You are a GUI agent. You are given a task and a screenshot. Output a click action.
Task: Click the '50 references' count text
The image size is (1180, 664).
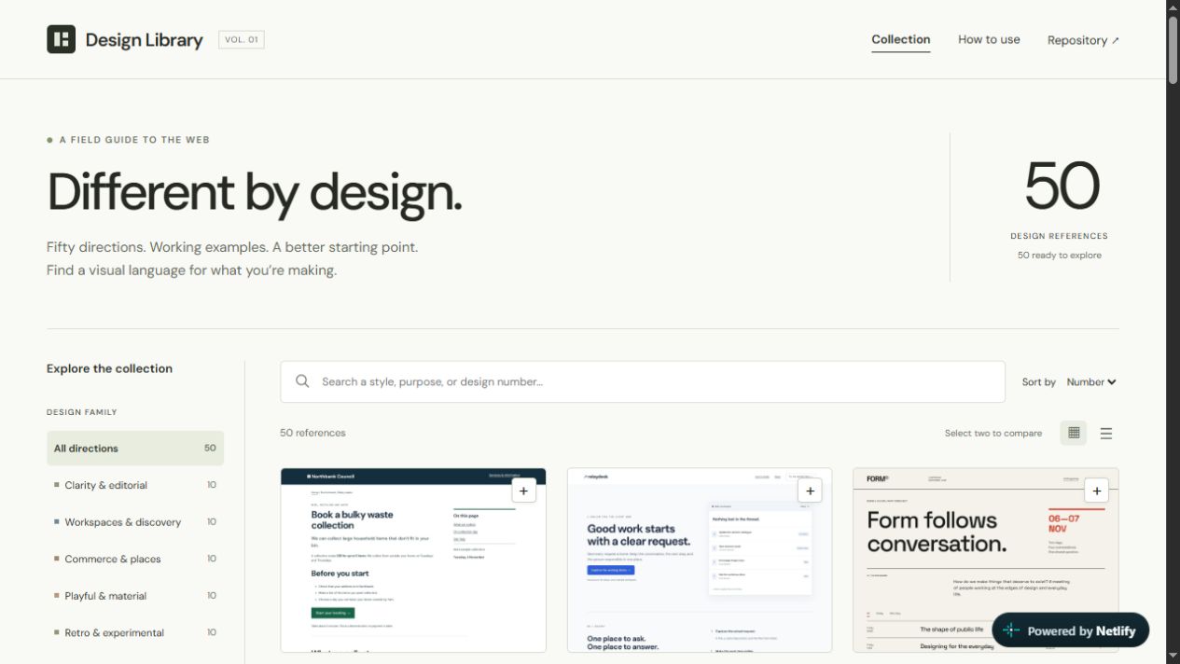(x=312, y=433)
